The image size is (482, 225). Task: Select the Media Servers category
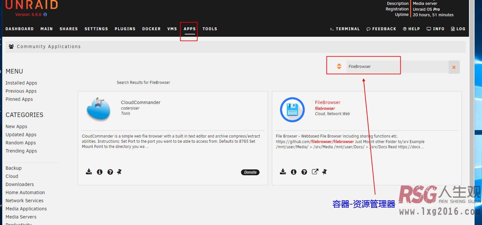[x=21, y=217]
